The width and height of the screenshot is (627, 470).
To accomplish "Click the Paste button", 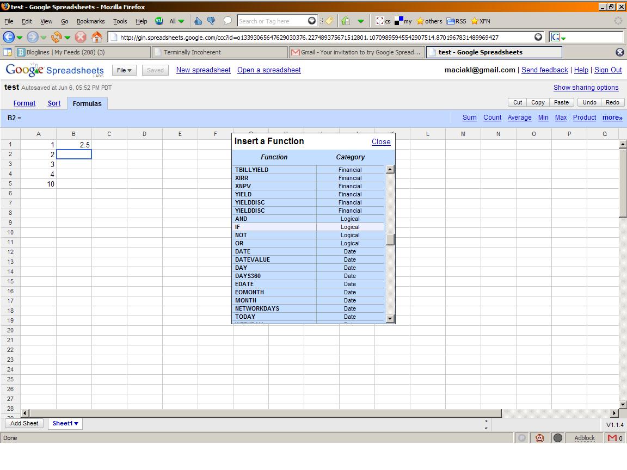I will point(562,102).
